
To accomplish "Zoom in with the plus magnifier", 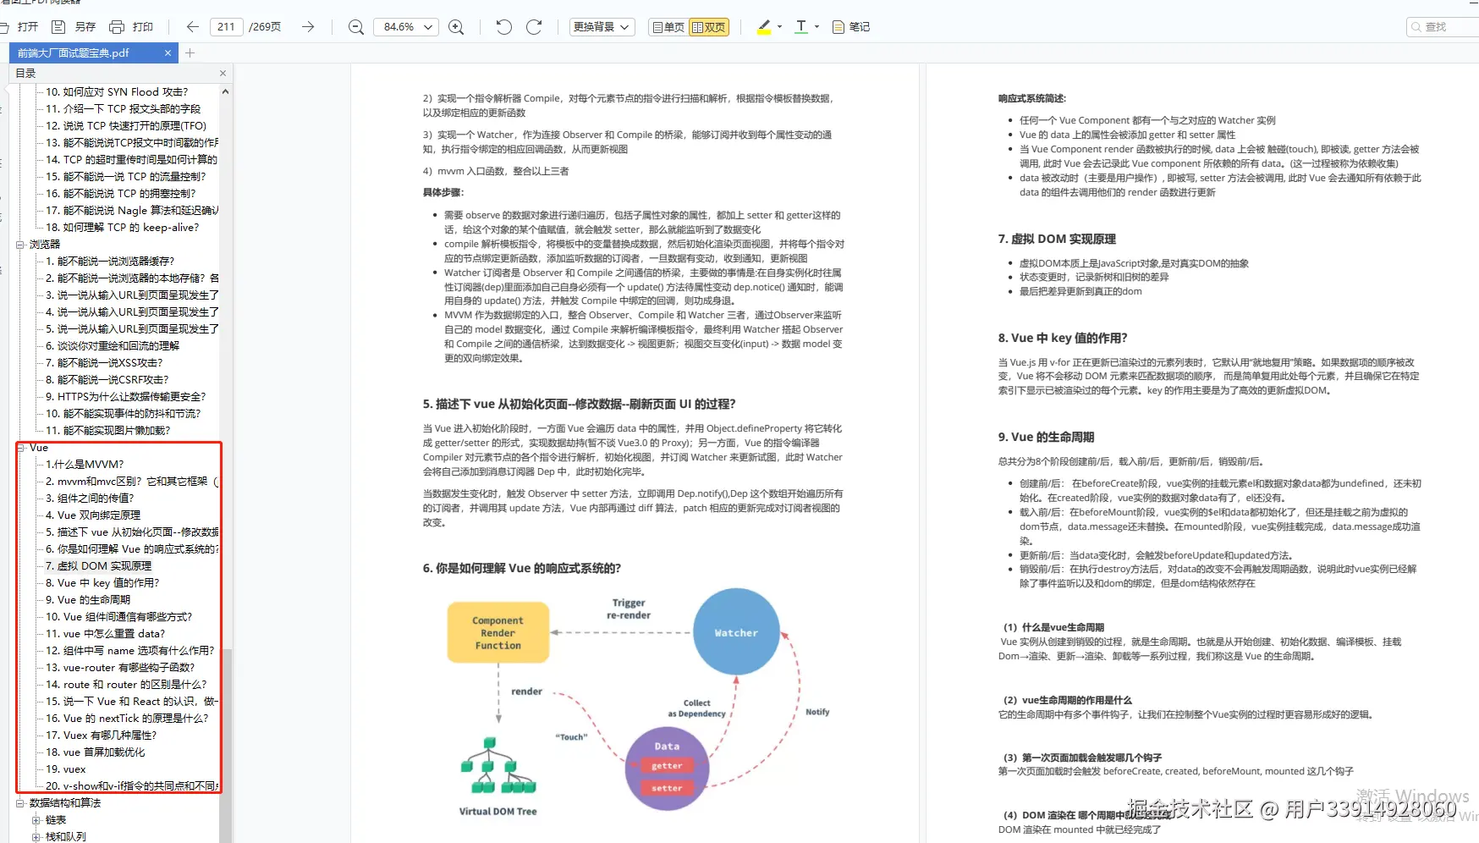I will [x=456, y=27].
